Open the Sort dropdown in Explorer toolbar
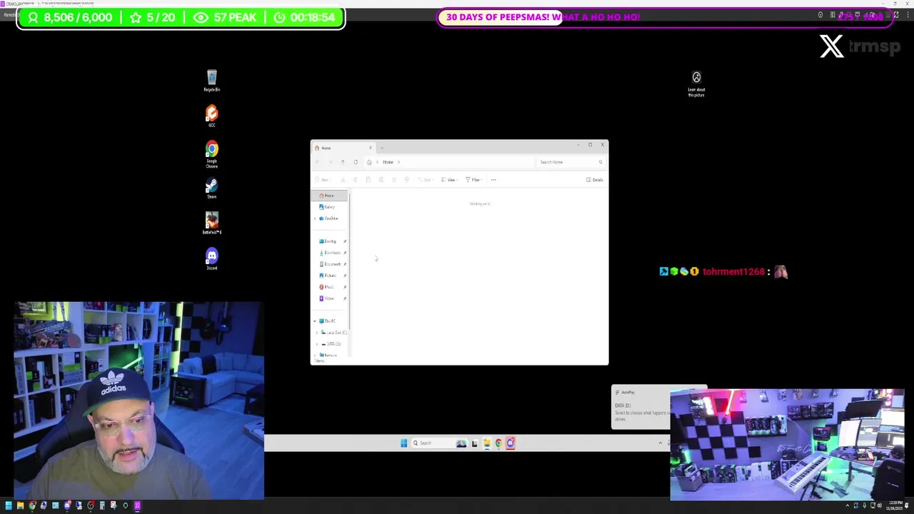This screenshot has width=914, height=514. 427,180
